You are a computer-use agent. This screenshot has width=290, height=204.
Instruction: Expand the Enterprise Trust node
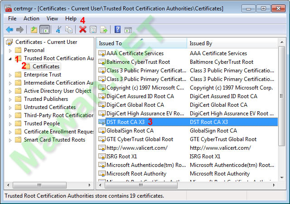point(10,75)
